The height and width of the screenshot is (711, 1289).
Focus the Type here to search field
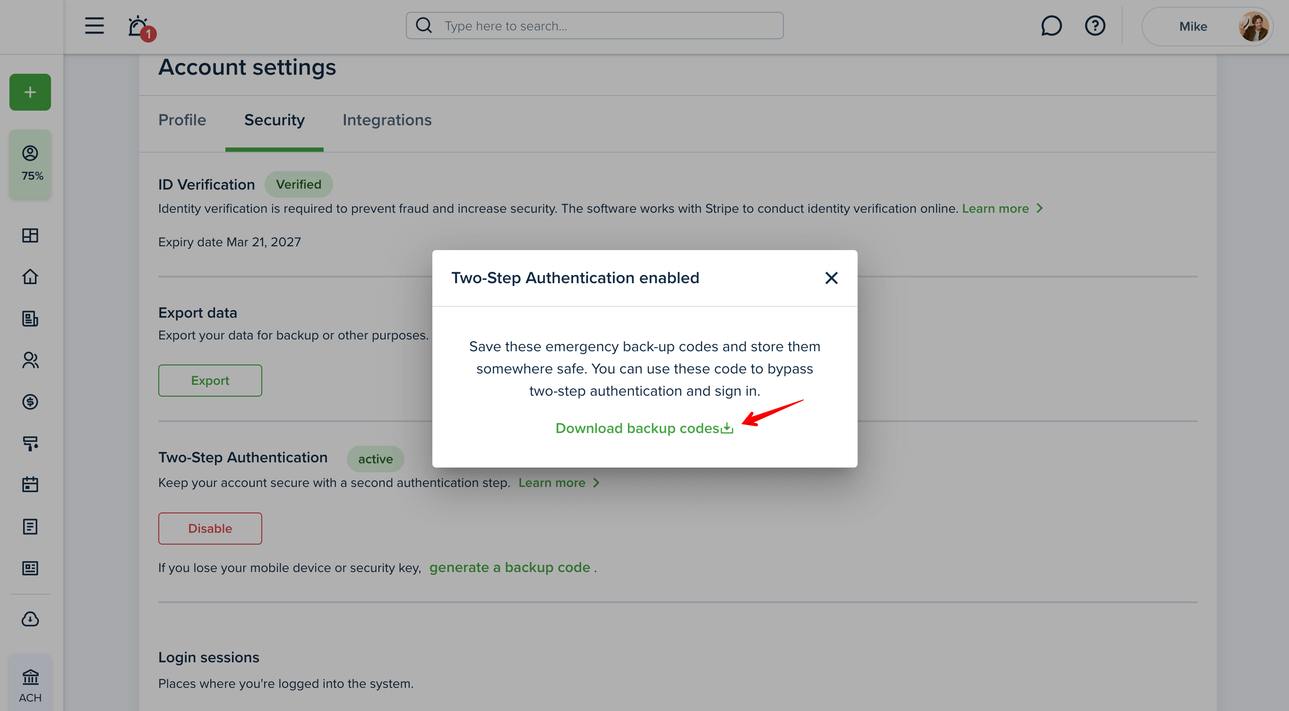click(x=594, y=26)
